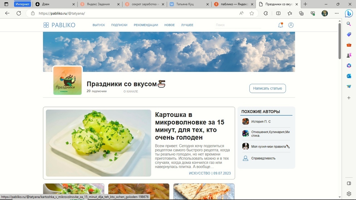Open Bing Copilot sidebar icon
This screenshot has height=200, width=356.
coord(349,13)
